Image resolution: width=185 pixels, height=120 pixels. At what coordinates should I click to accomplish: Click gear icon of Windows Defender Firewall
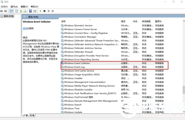click(62, 52)
